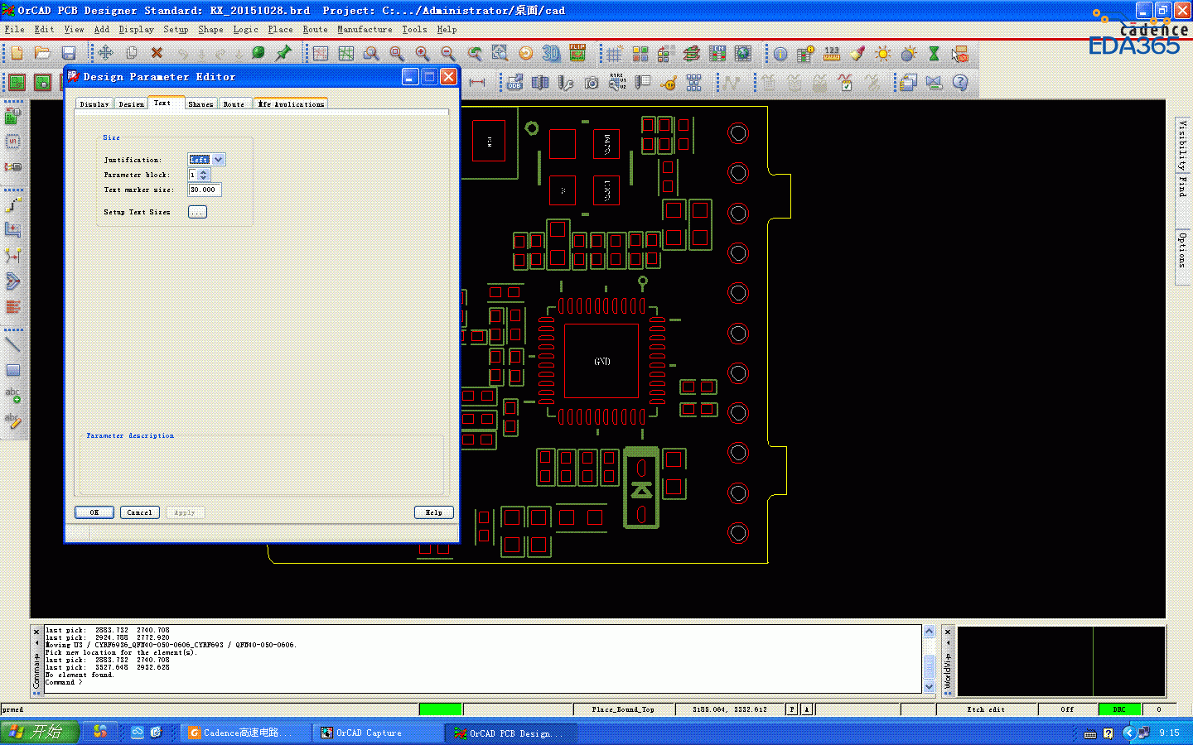Open the Manufacture menu
Screen dimensions: 1193x745
(x=365, y=29)
